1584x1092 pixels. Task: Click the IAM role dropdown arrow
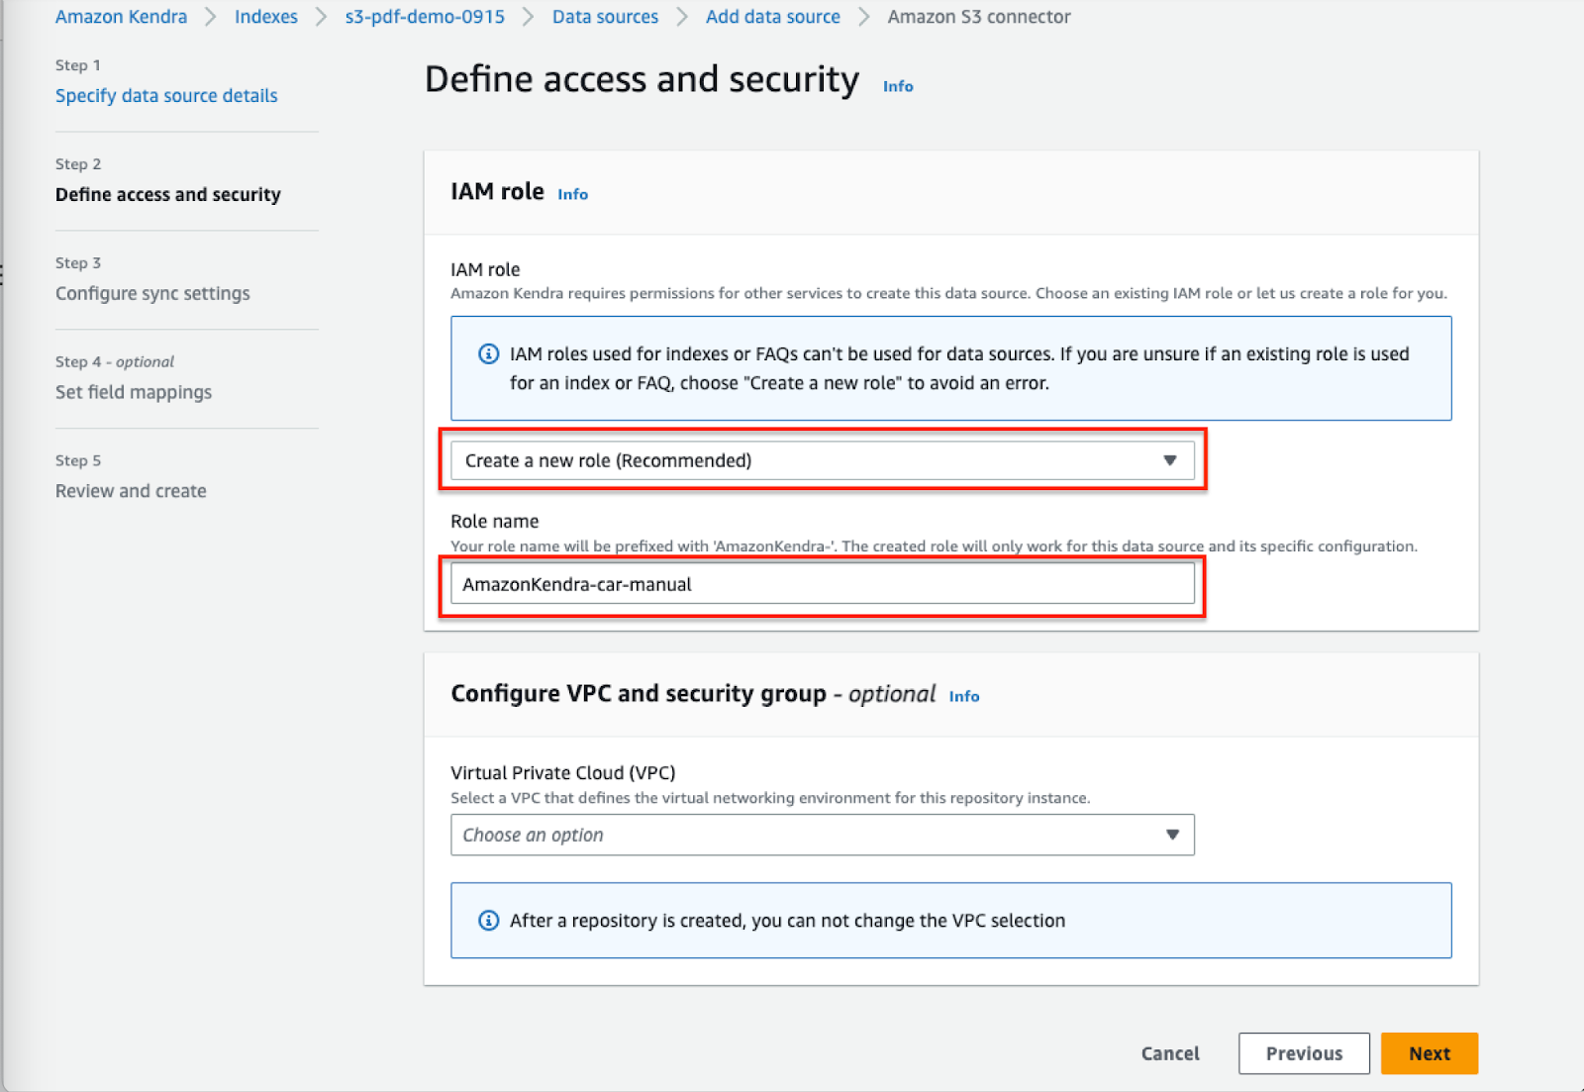(x=1170, y=460)
